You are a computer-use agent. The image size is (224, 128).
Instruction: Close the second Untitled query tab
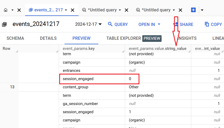(180, 10)
